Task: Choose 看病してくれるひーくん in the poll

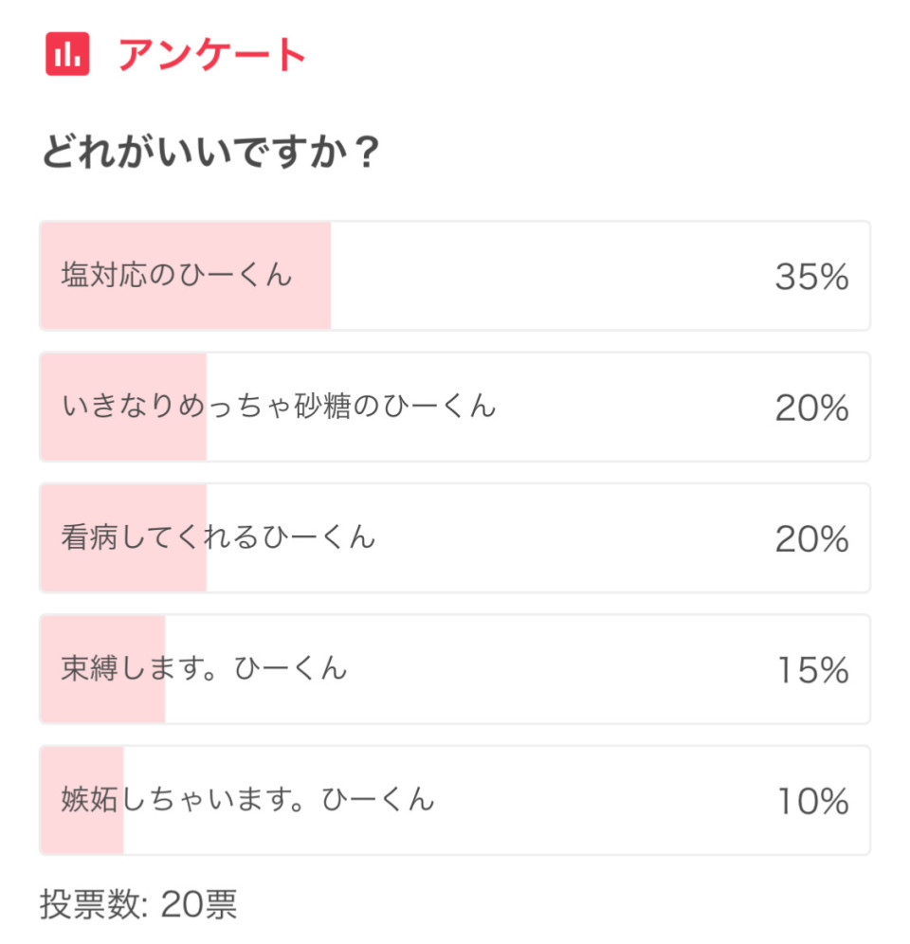Action: coord(218,537)
